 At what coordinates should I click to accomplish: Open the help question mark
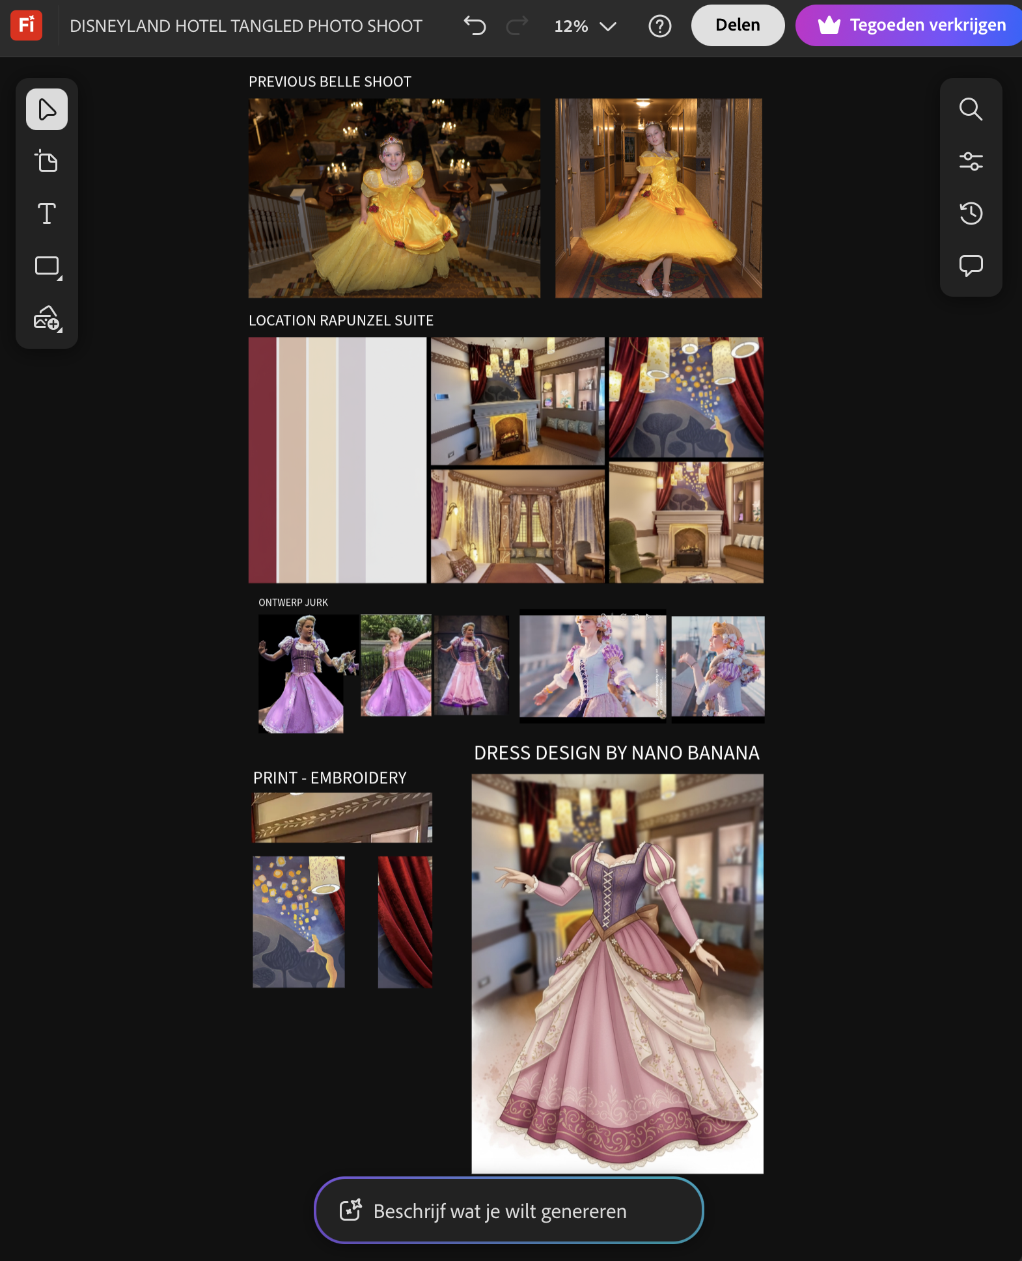click(659, 26)
